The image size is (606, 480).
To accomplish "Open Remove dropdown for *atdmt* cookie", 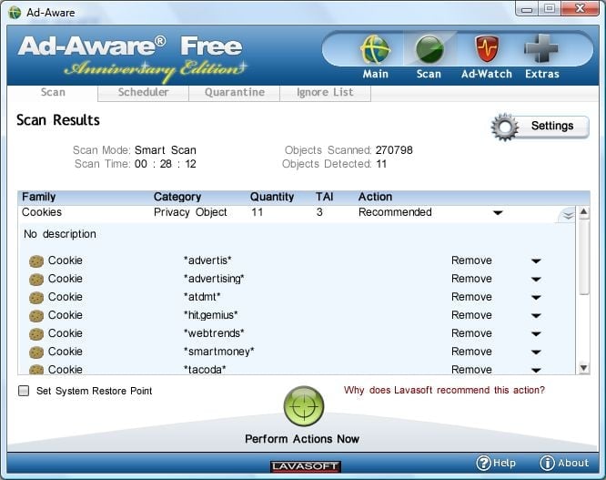I will point(536,298).
